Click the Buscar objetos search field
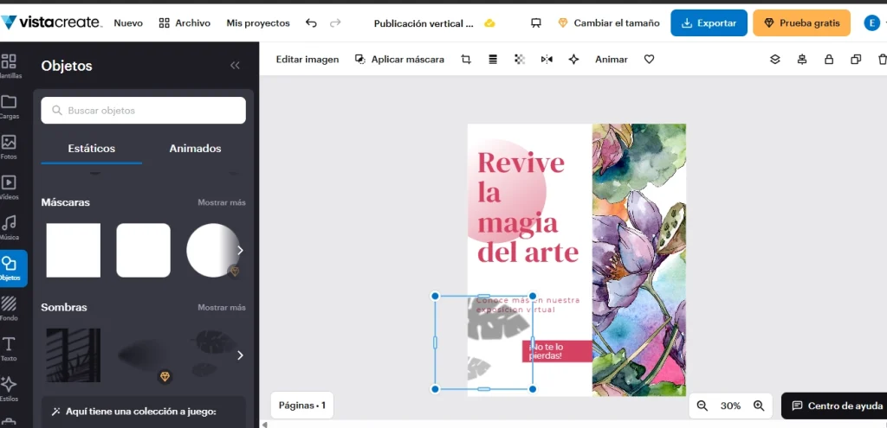887x428 pixels. click(143, 111)
